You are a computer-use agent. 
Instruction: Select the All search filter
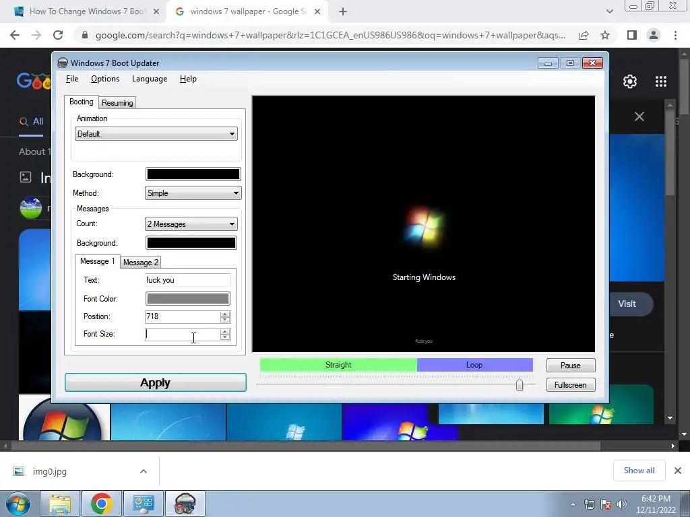coord(31,122)
